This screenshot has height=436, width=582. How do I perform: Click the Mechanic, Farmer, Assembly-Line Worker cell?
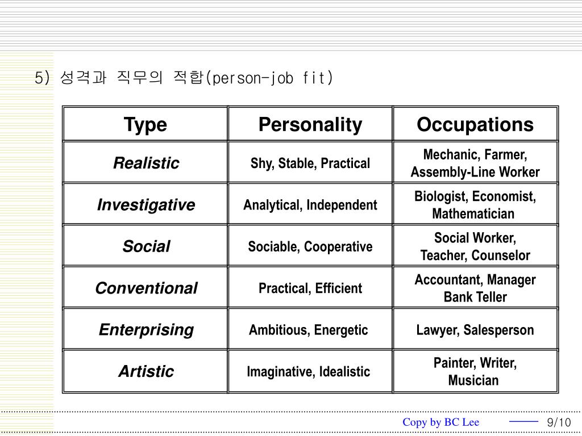[x=475, y=163]
